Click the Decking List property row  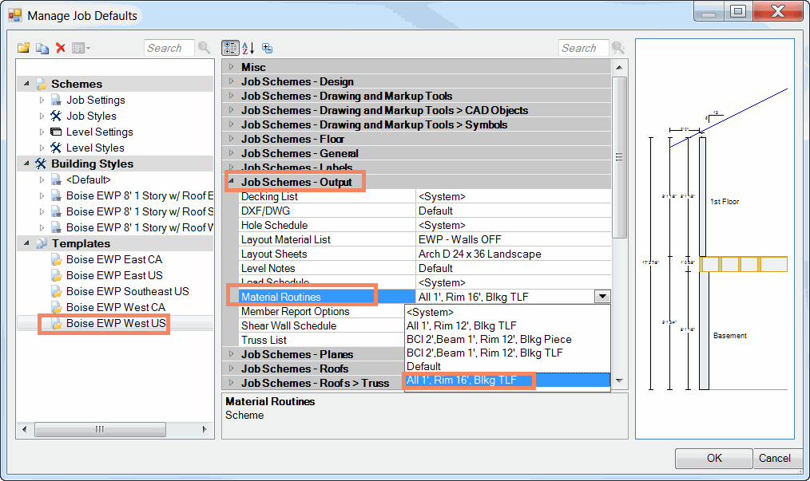[425, 197]
